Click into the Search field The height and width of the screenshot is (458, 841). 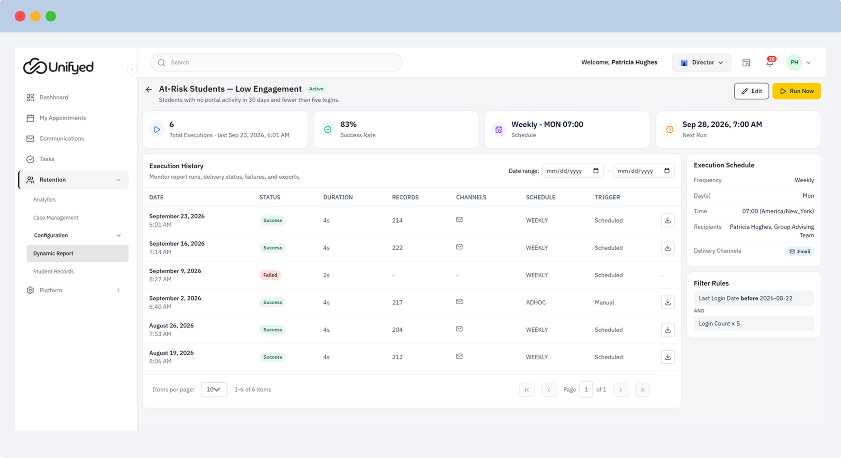276,63
